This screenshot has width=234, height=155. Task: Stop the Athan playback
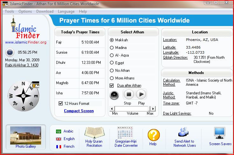pos(129,94)
